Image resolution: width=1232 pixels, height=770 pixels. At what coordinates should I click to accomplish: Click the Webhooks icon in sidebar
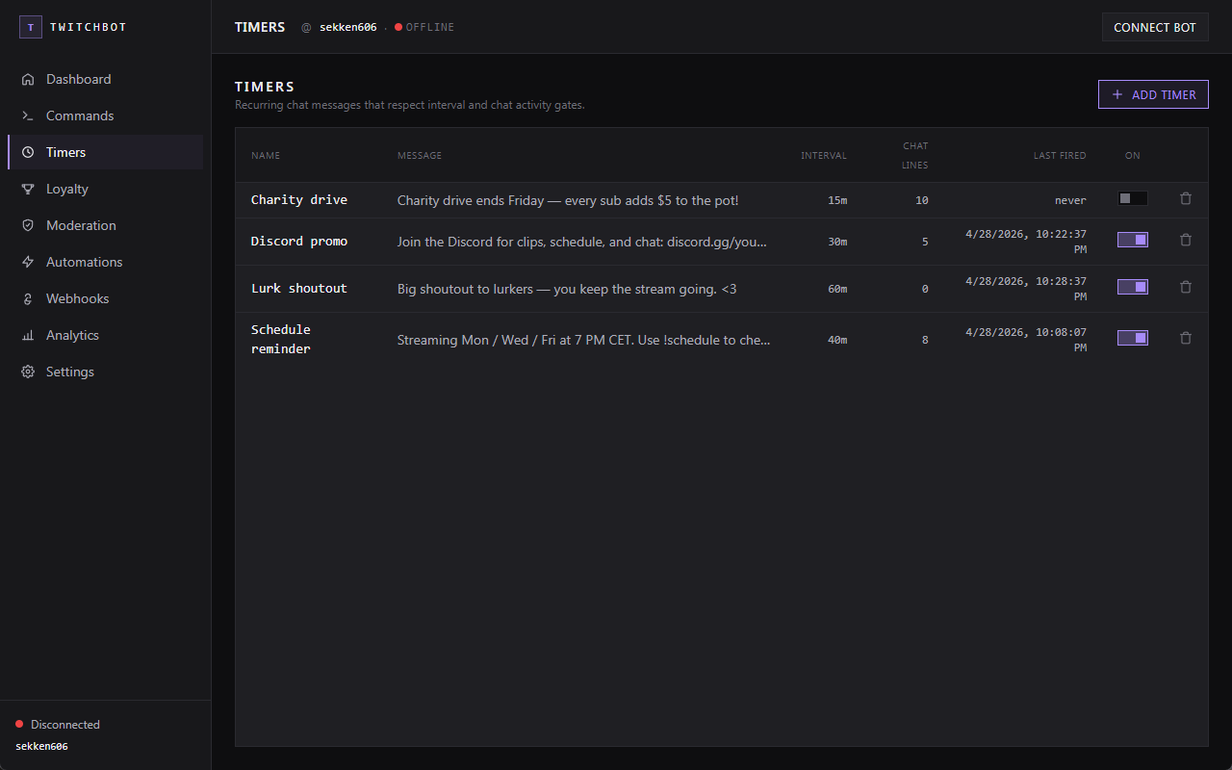pyautogui.click(x=28, y=298)
